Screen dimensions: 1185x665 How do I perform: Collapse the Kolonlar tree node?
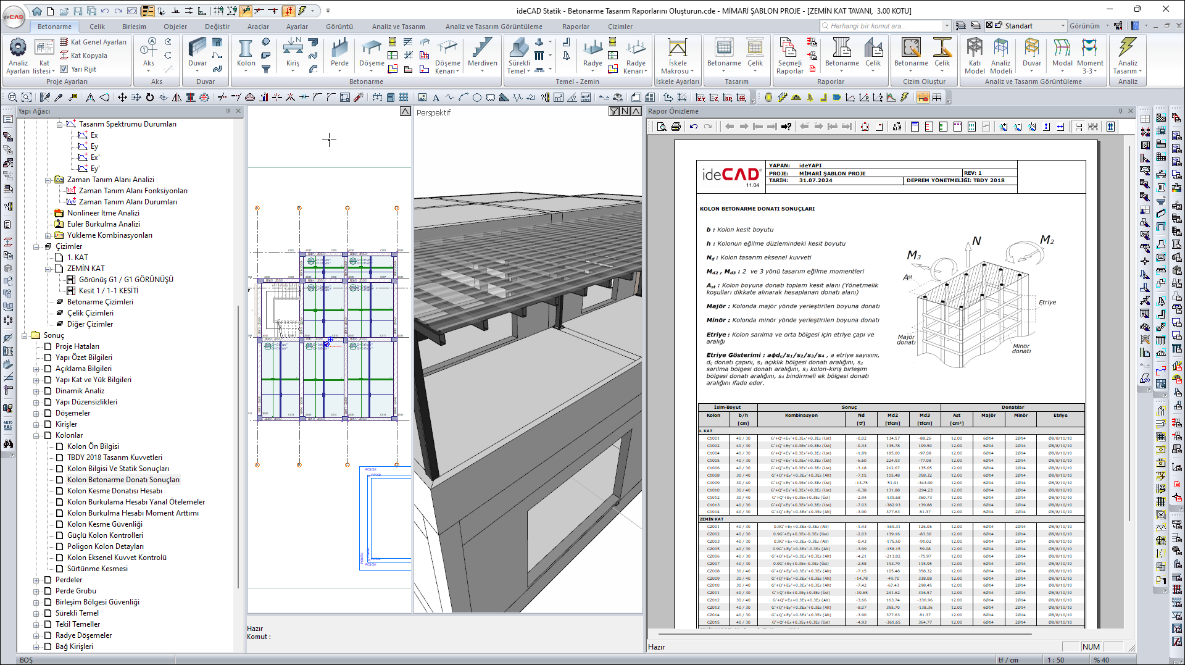pyautogui.click(x=36, y=435)
